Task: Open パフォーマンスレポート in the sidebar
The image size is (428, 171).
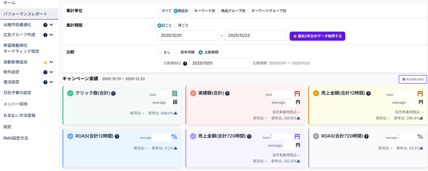Action: click(x=25, y=14)
